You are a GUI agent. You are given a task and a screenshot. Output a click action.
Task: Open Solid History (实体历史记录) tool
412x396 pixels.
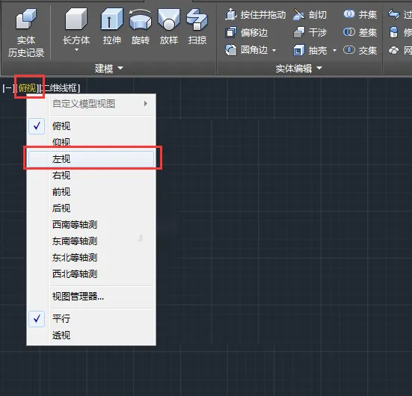pyautogui.click(x=25, y=32)
